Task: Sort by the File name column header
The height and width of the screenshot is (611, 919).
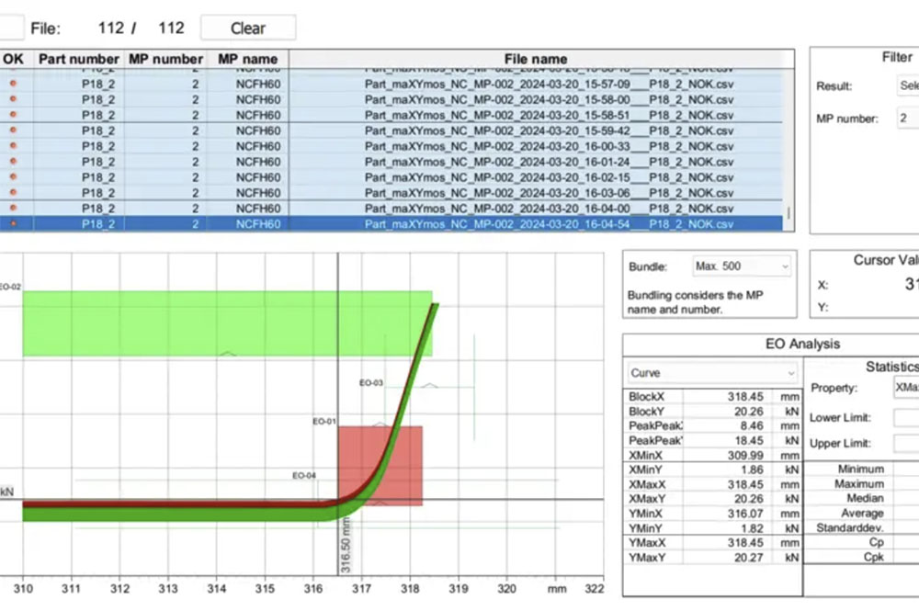Action: coord(536,59)
